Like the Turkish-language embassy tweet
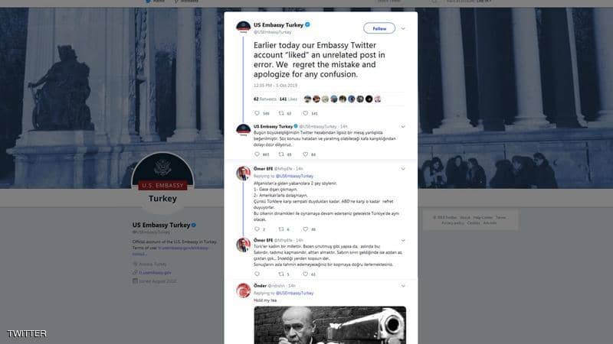Image resolution: width=613 pixels, height=344 pixels. click(x=305, y=154)
